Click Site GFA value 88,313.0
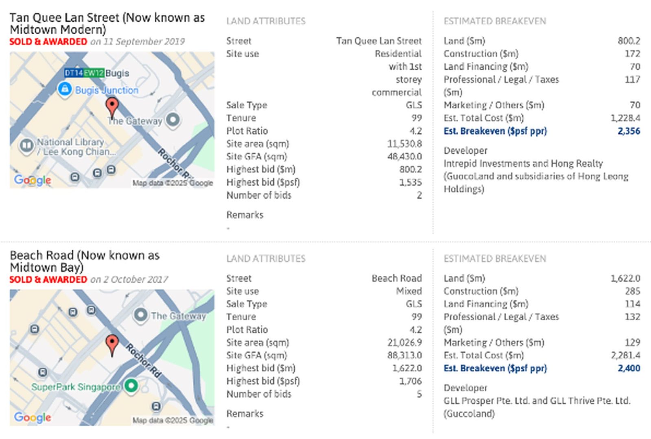This screenshot has width=651, height=439. click(404, 355)
